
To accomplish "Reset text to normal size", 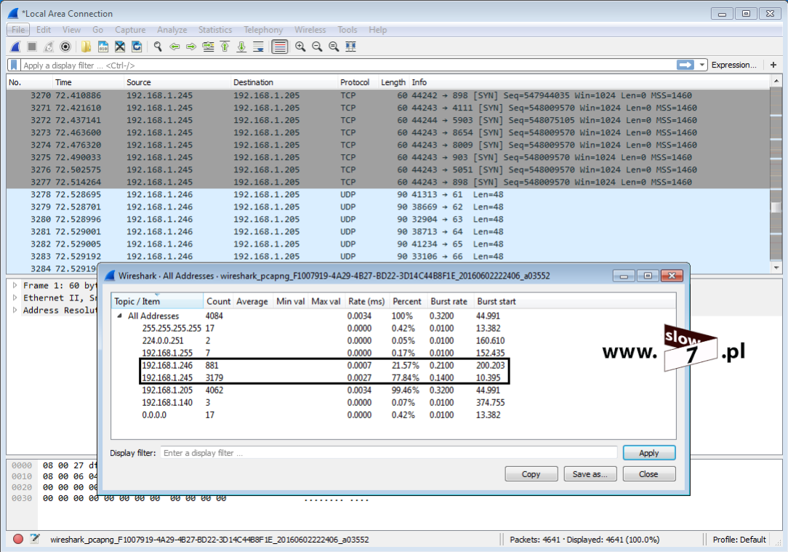I will (334, 47).
